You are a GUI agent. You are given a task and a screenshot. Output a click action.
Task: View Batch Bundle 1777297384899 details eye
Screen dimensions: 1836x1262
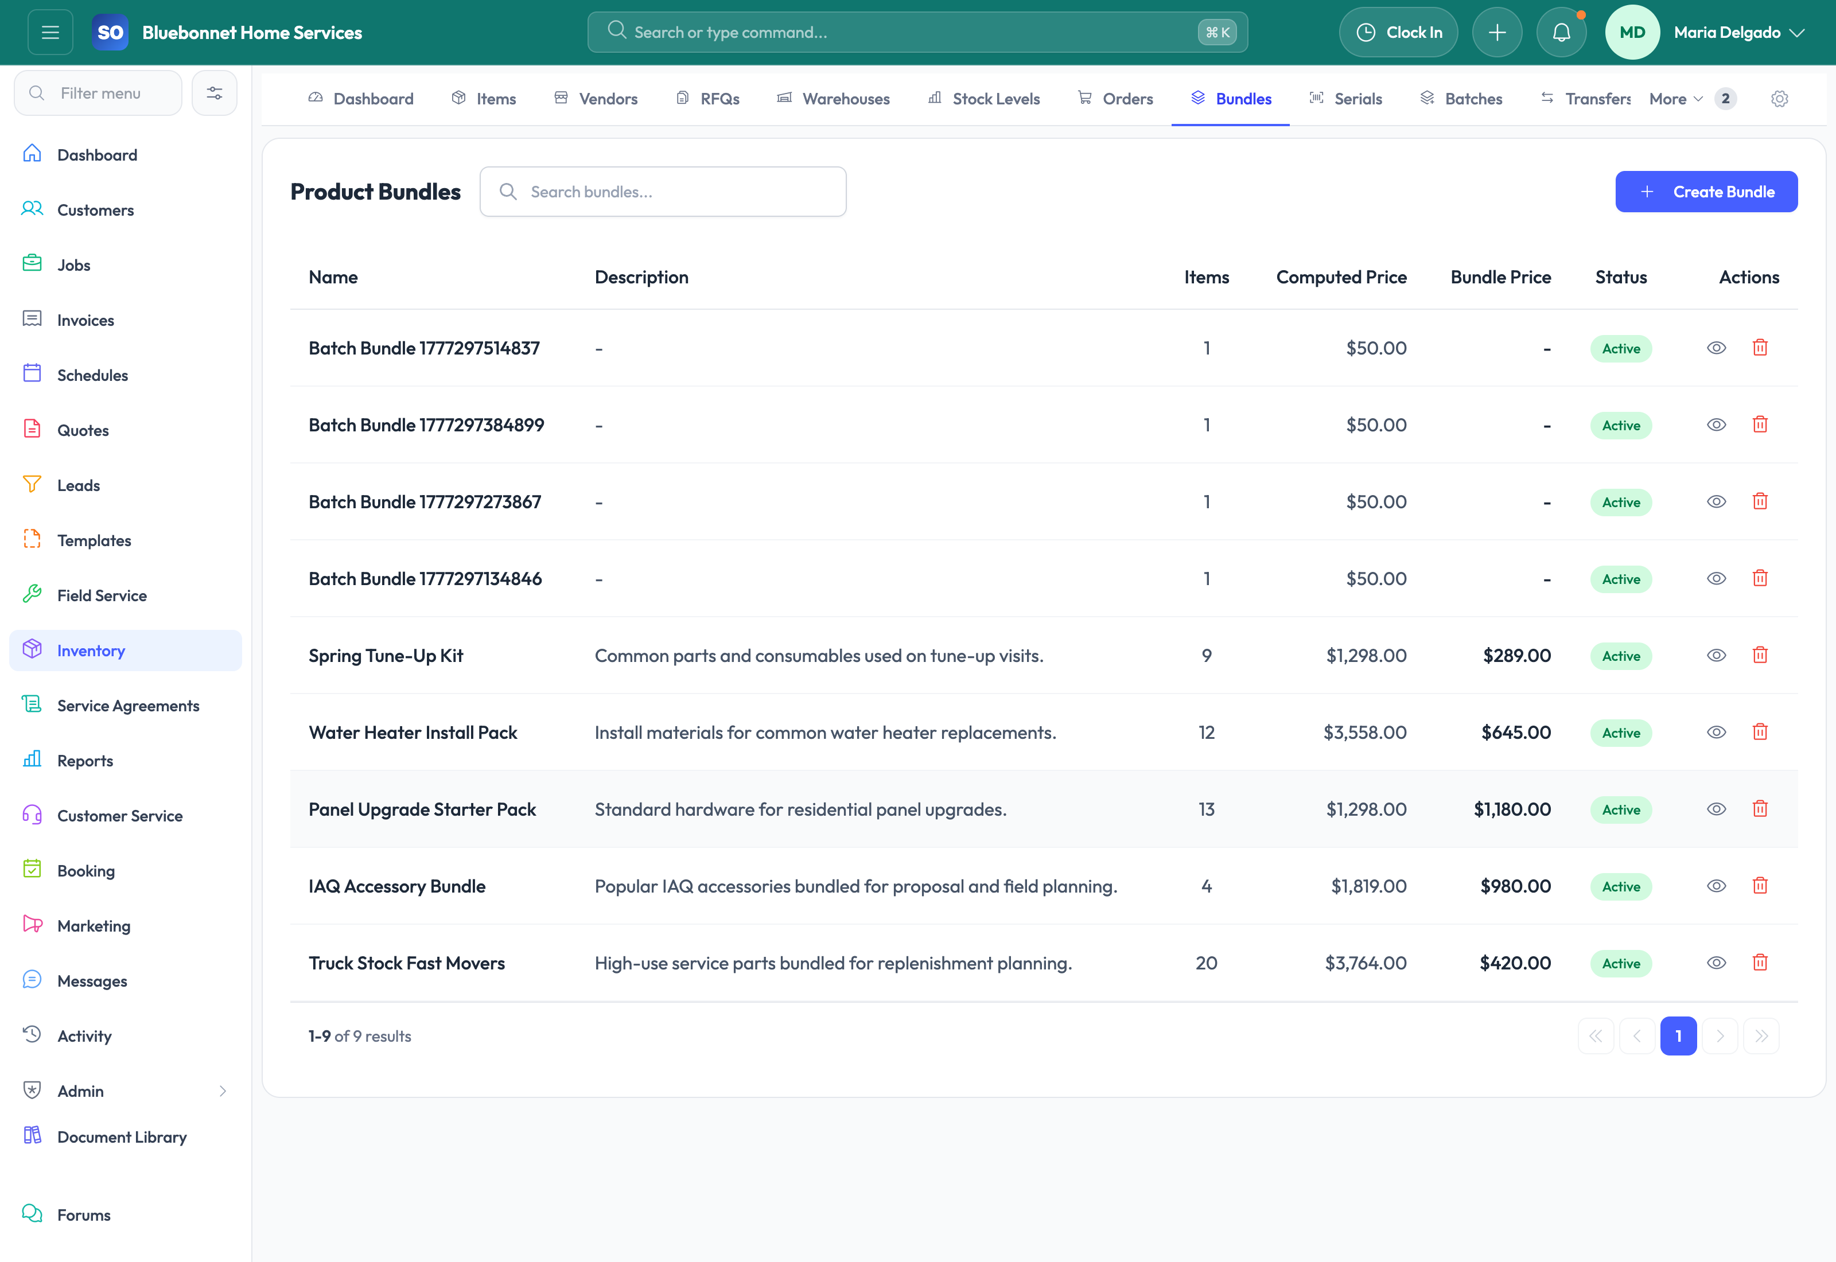[x=1716, y=424]
